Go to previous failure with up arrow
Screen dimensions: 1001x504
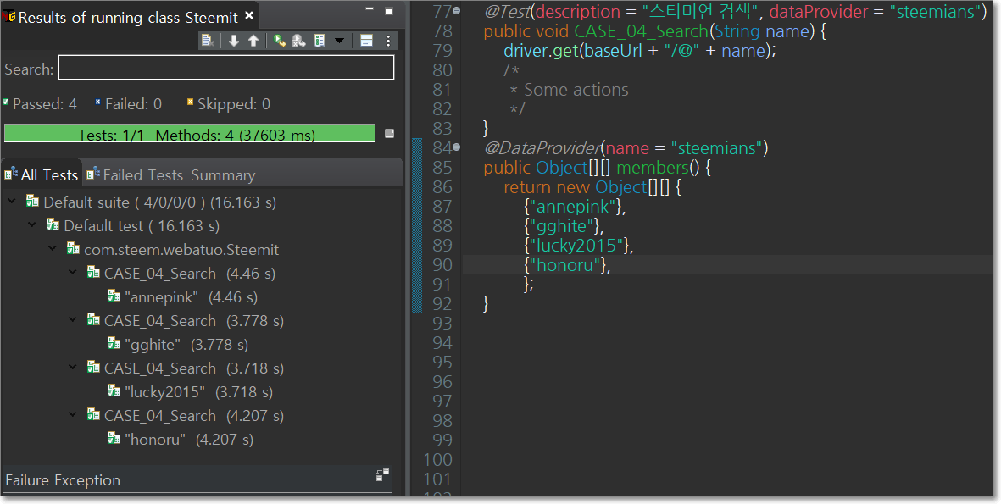pos(253,41)
